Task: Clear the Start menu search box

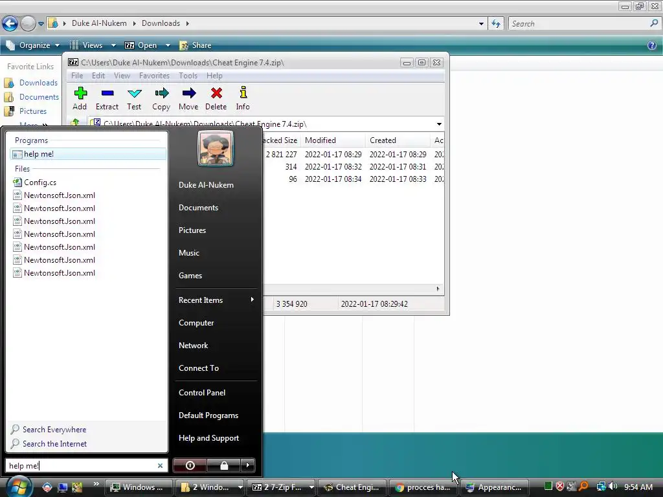Action: click(x=161, y=466)
